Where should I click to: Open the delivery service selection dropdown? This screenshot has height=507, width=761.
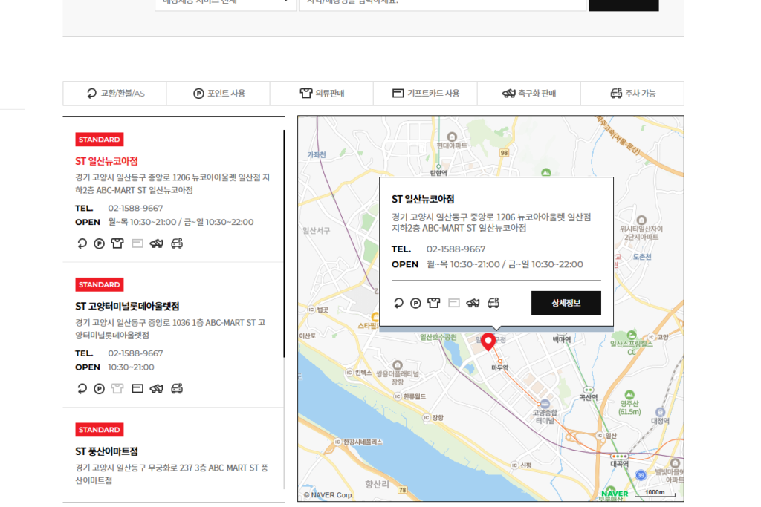click(225, 4)
